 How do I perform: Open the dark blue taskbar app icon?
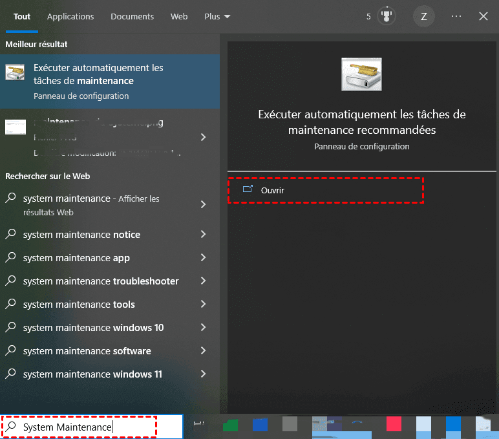tap(260, 425)
